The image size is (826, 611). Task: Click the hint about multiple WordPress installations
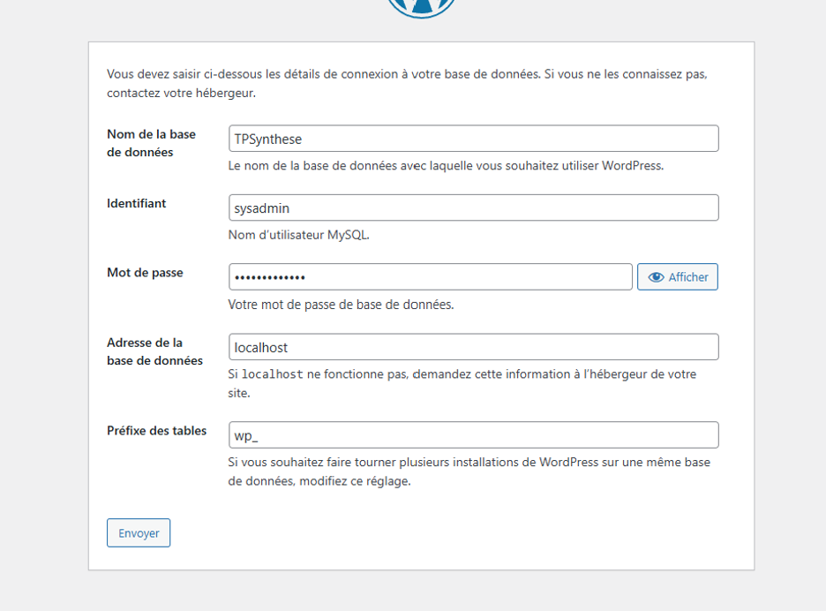[469, 471]
